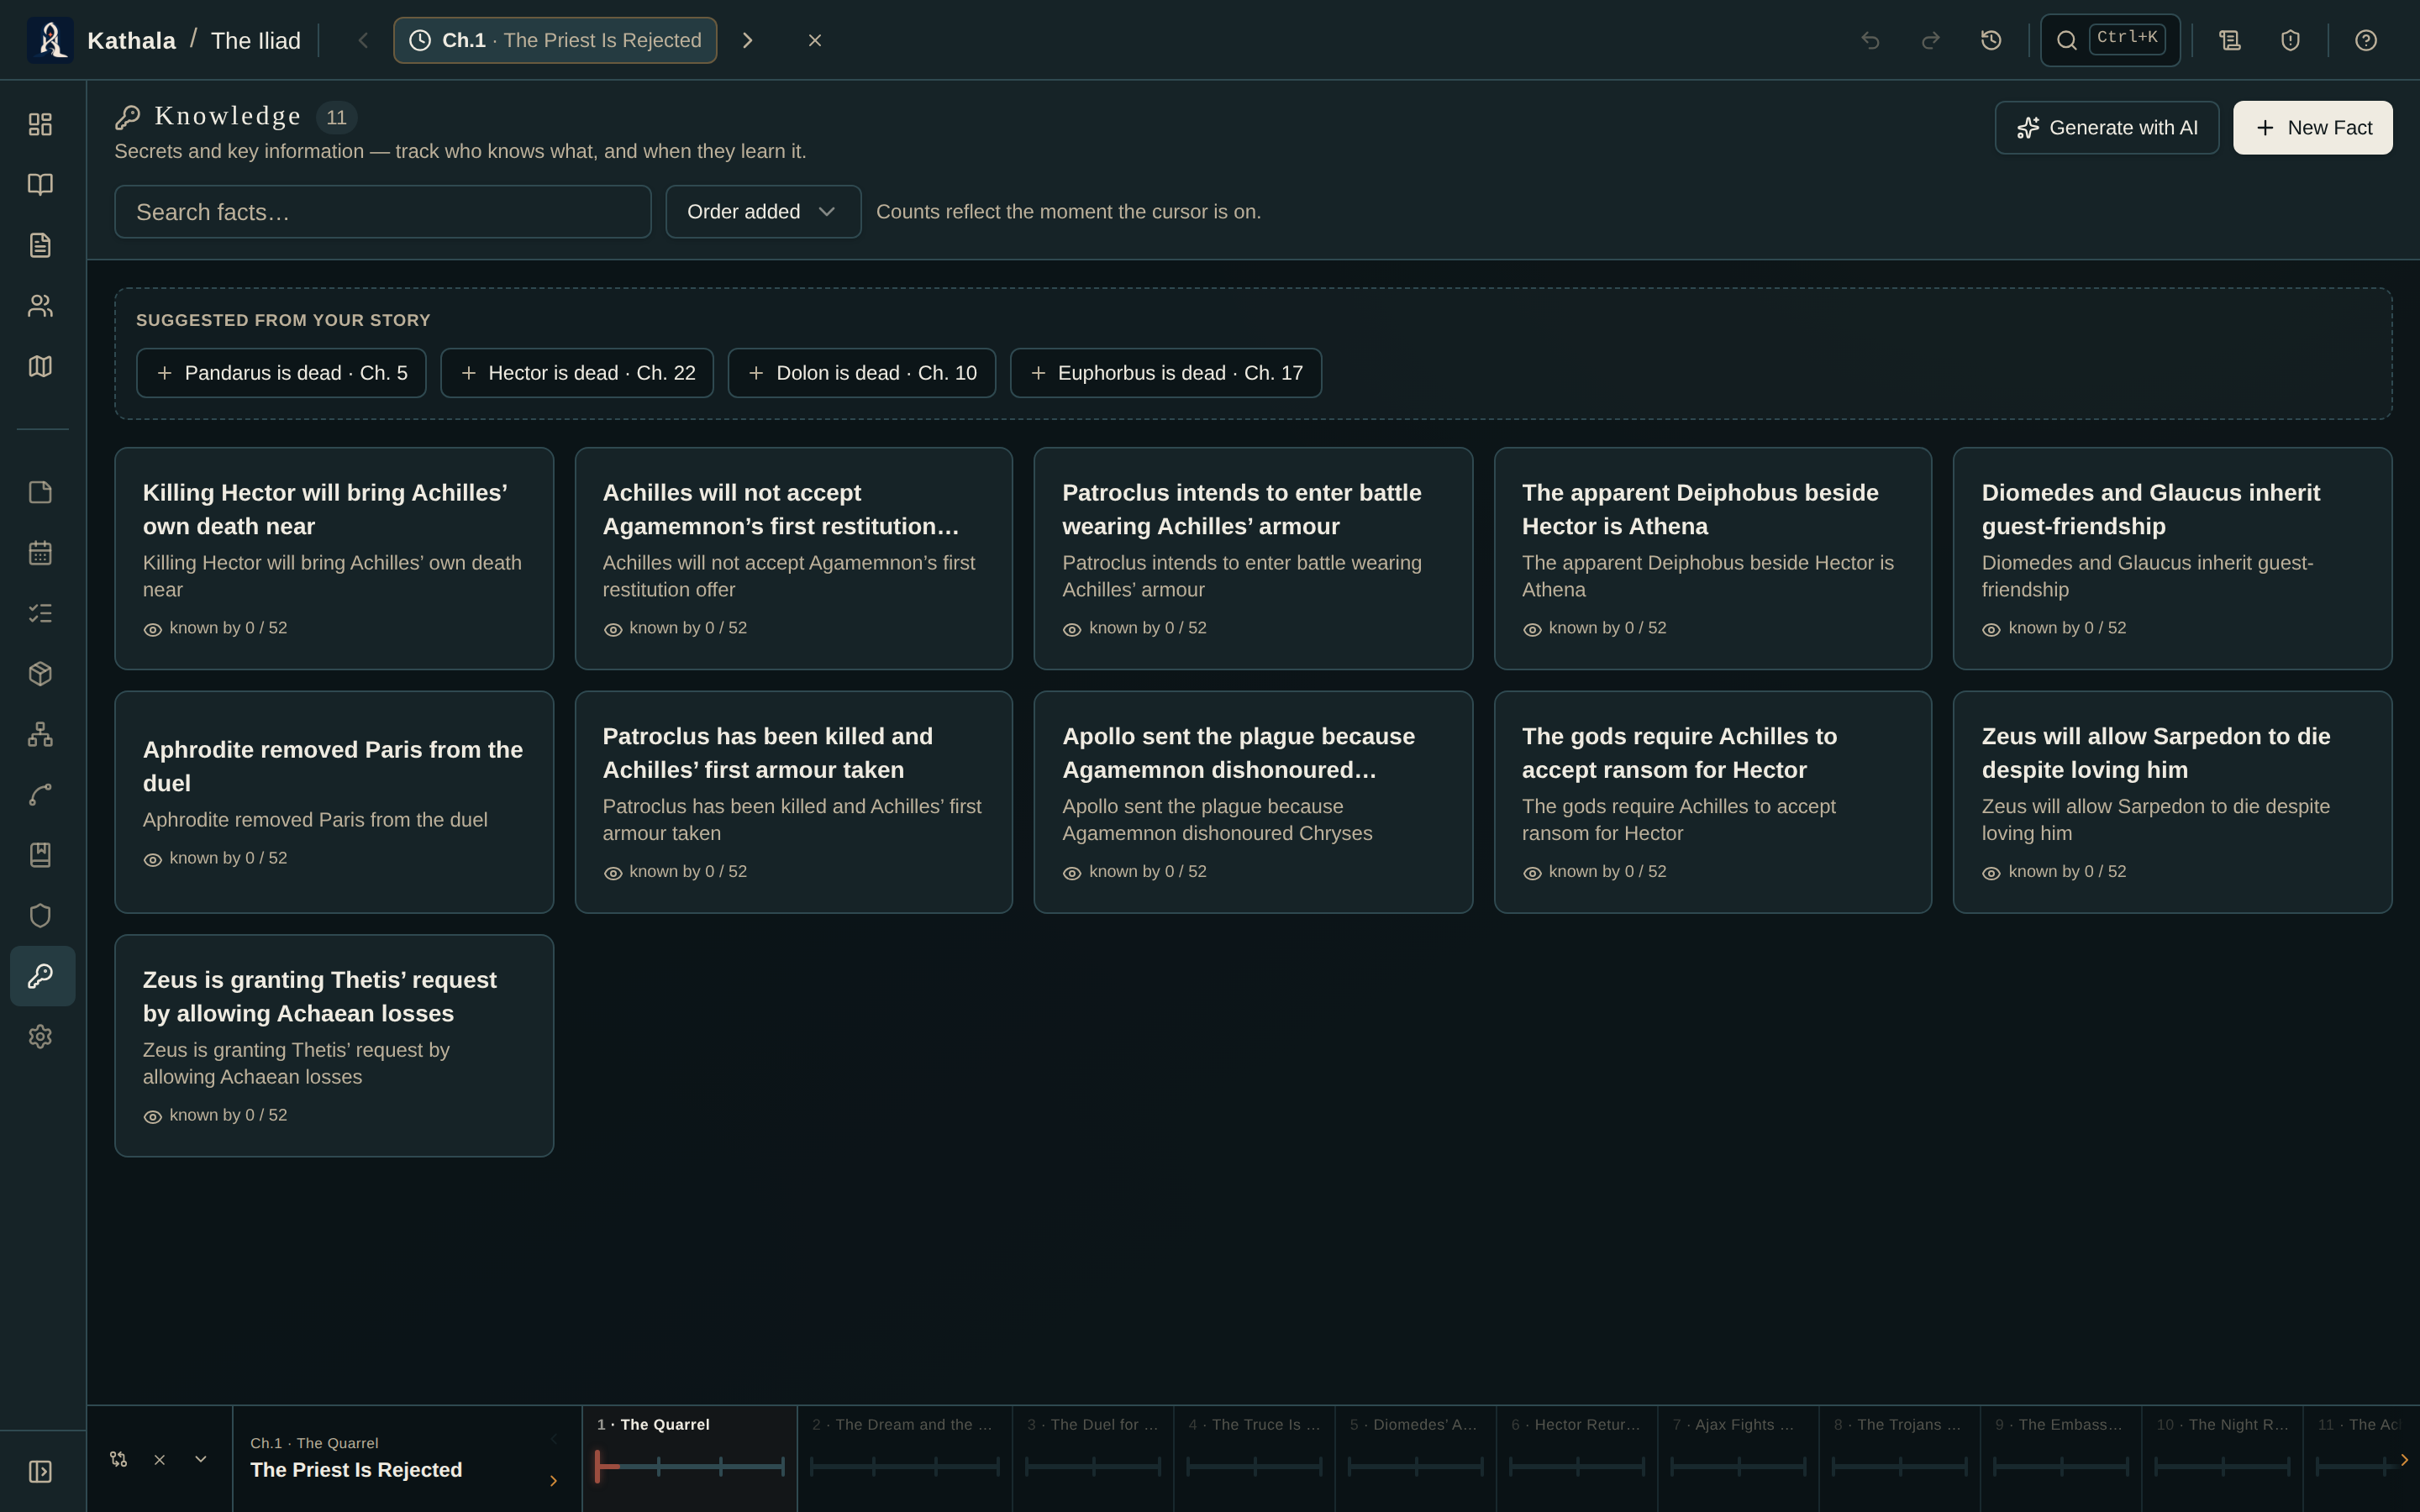Image resolution: width=2420 pixels, height=1512 pixels.
Task: Click in the Search facts field
Action: (383, 212)
